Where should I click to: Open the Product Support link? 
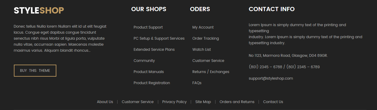pyautogui.click(x=148, y=27)
